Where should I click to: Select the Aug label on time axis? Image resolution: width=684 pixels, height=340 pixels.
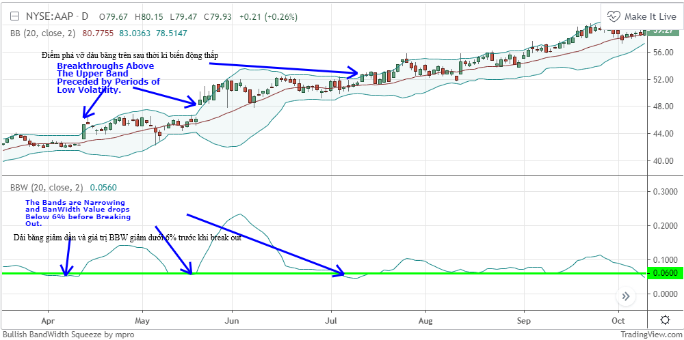425,321
